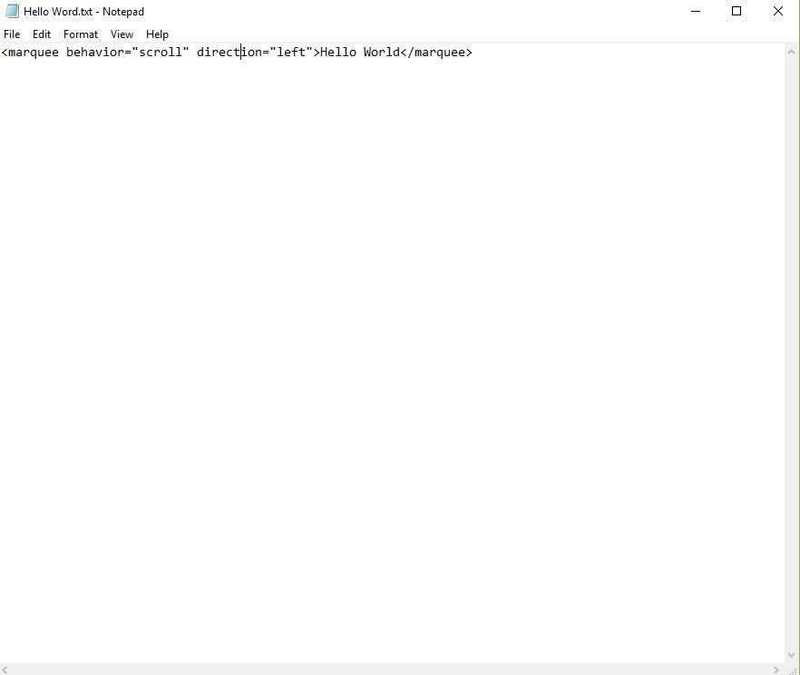Open the View menu
Viewport: 800px width, 675px height.
pyautogui.click(x=122, y=34)
